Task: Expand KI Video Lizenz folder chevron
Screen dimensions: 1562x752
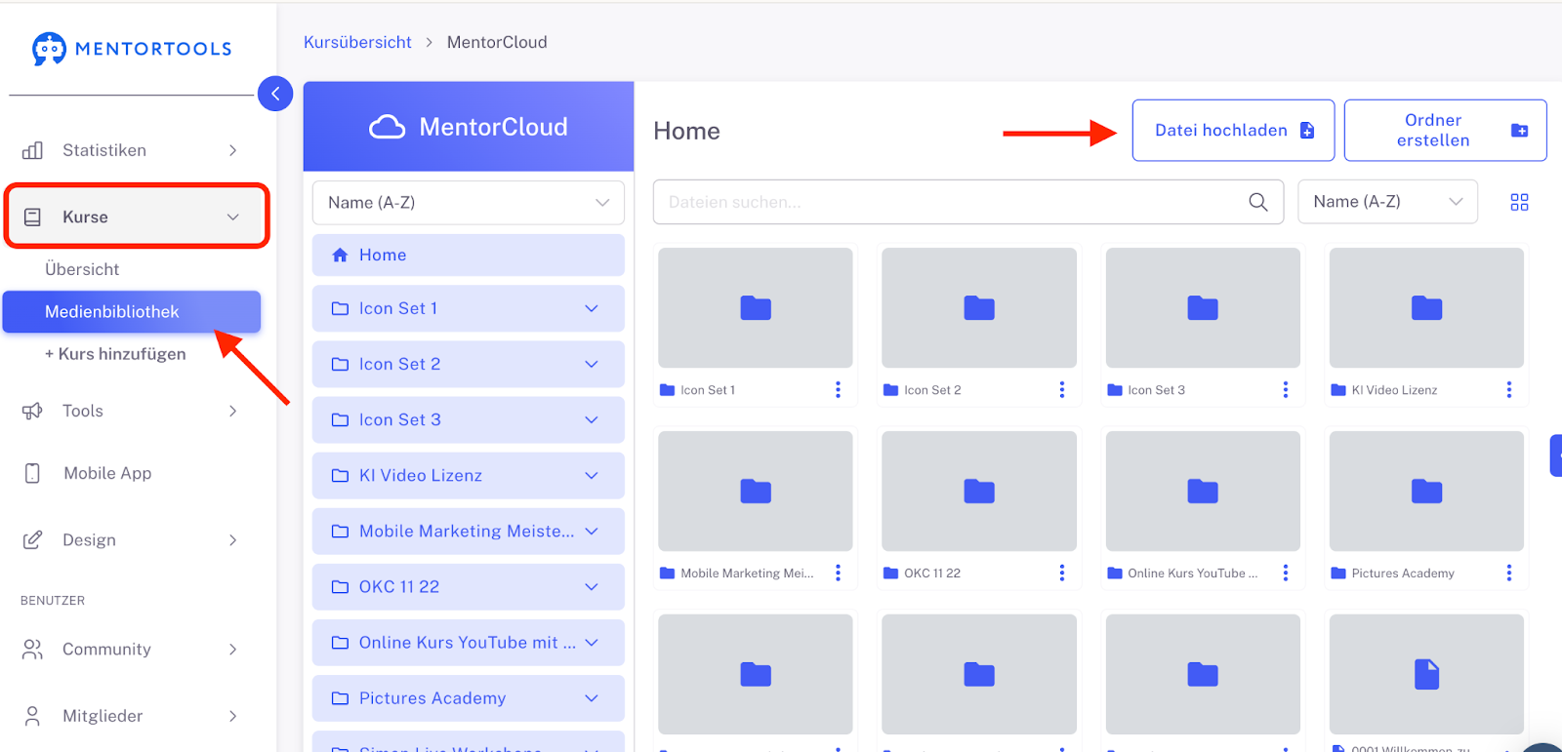Action: pyautogui.click(x=591, y=475)
